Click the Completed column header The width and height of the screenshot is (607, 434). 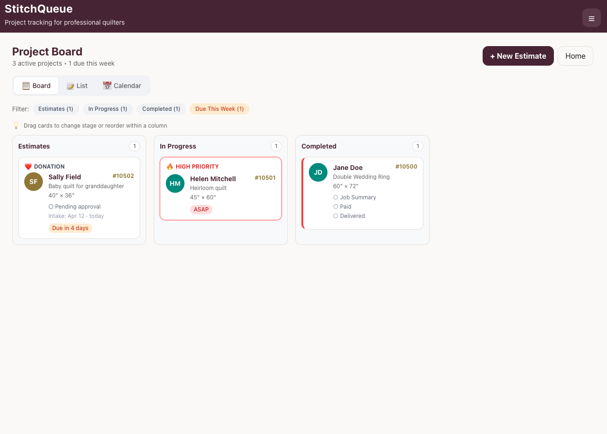tap(319, 146)
